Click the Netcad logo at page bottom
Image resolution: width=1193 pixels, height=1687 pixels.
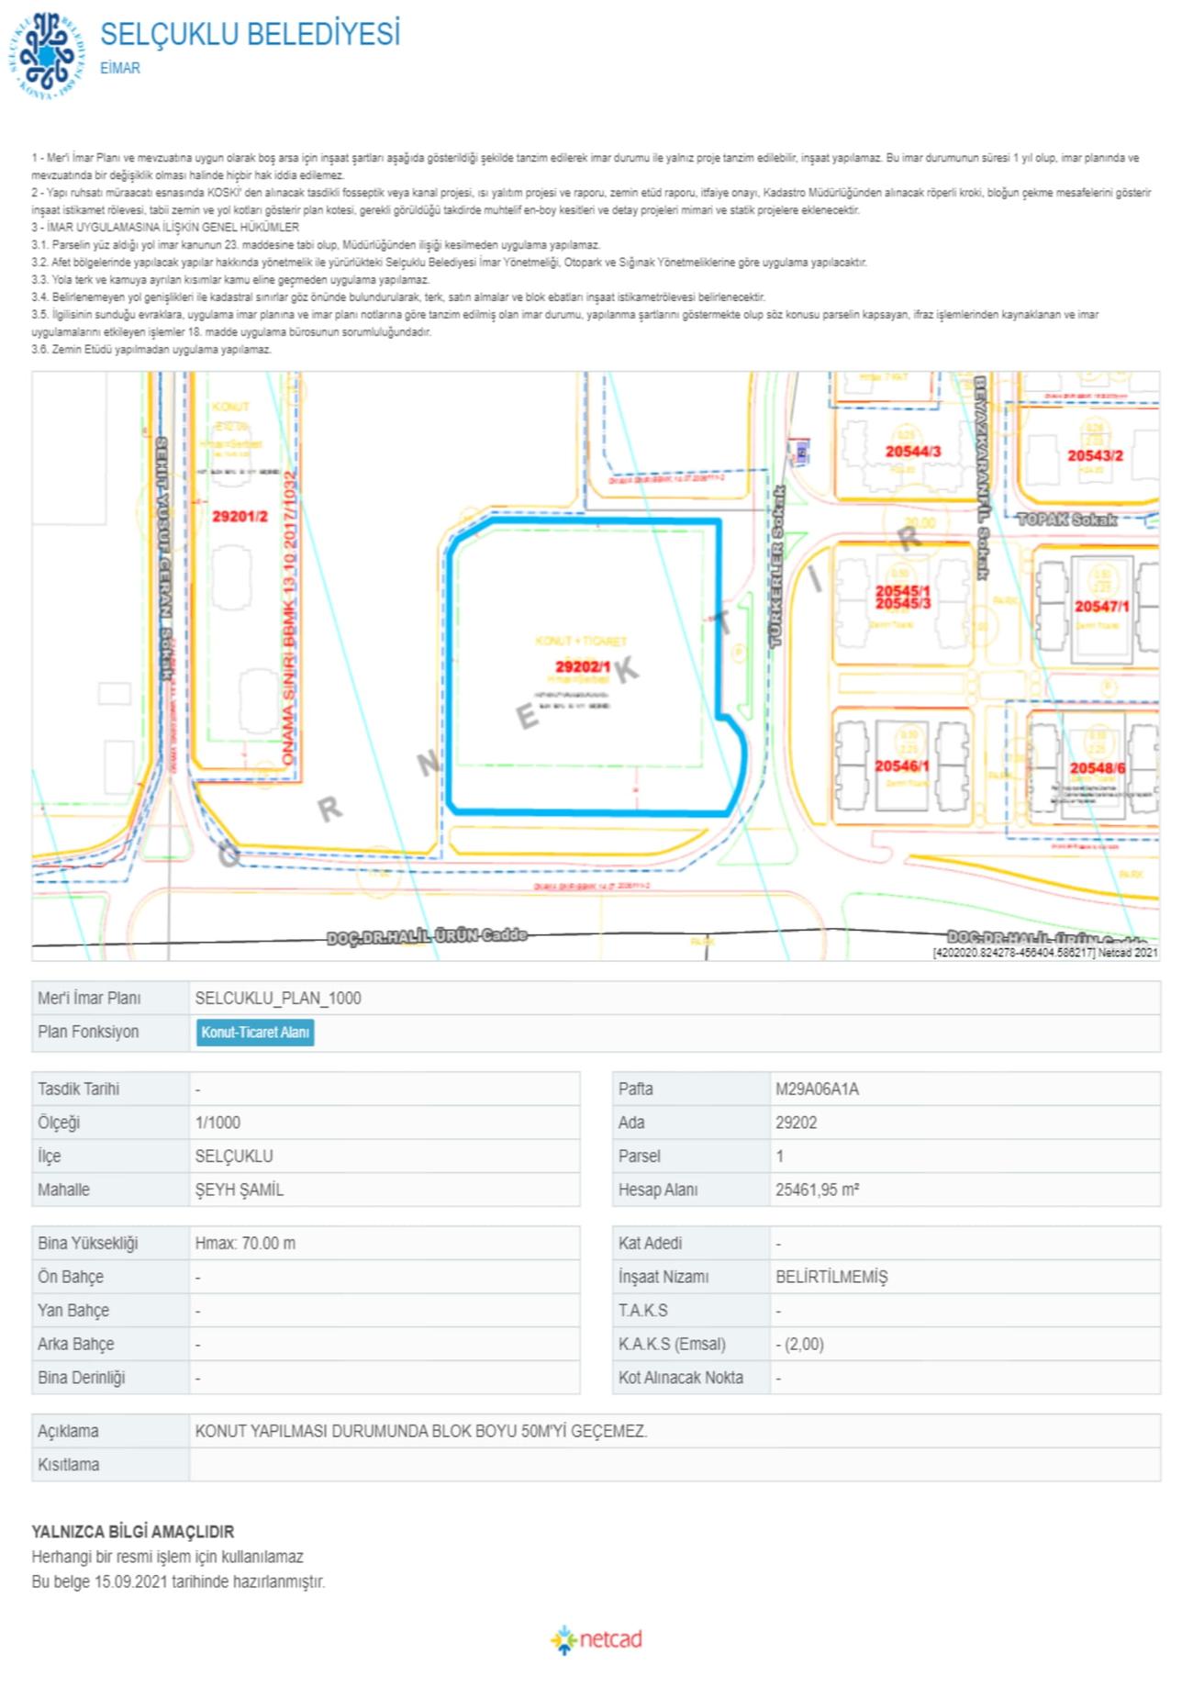596,1638
